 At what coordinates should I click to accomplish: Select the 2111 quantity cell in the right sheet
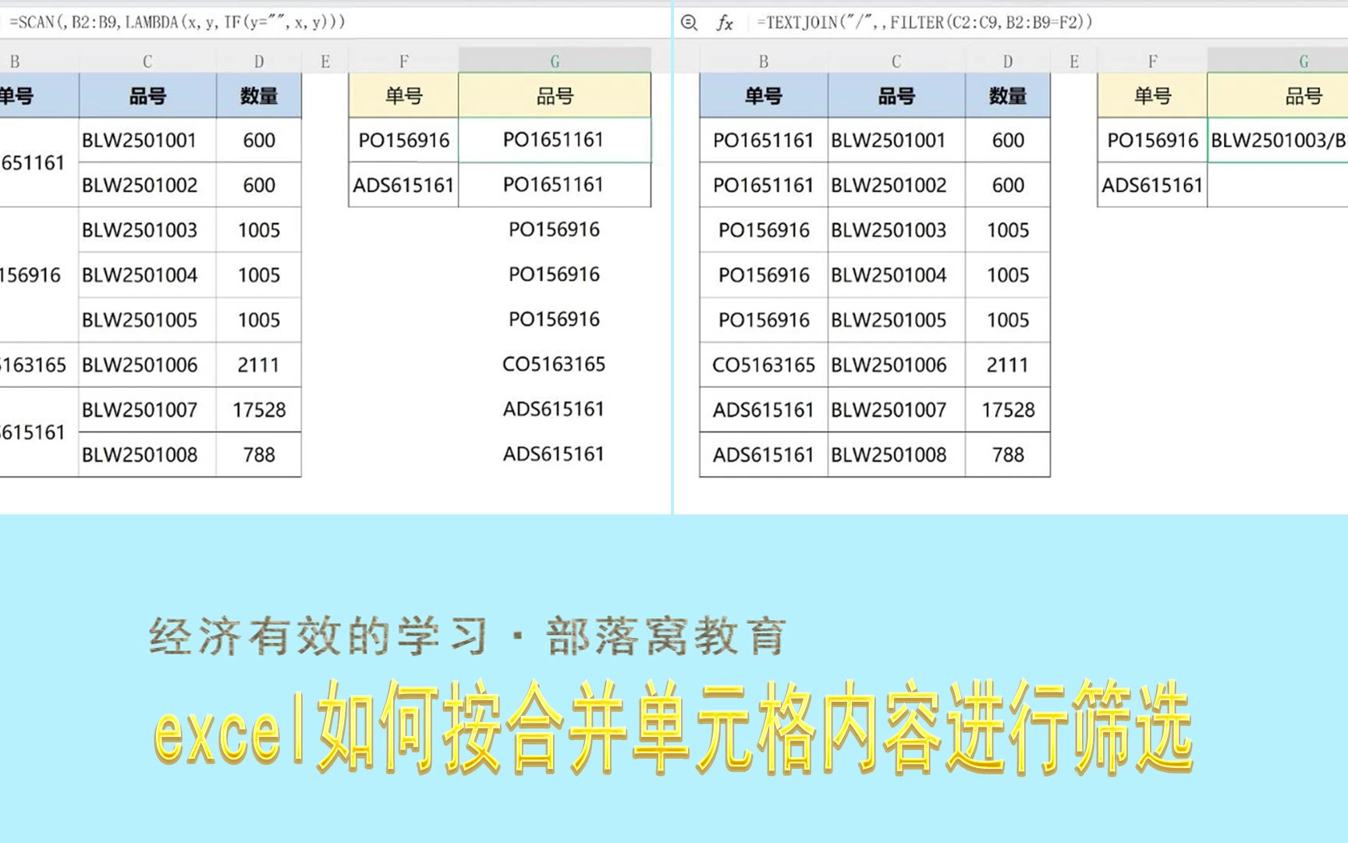[1008, 365]
